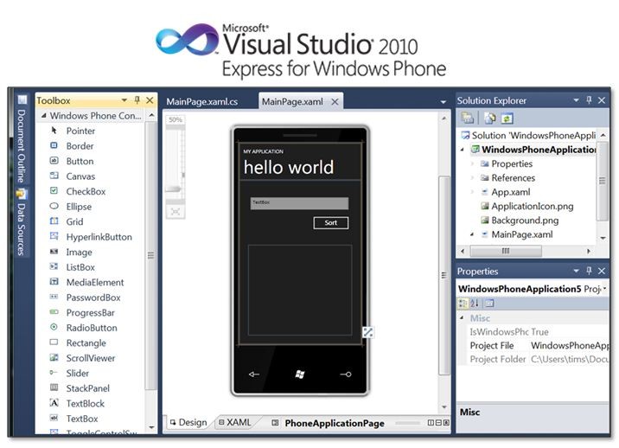
Task: Click the Sort button on phone designer
Action: click(330, 223)
